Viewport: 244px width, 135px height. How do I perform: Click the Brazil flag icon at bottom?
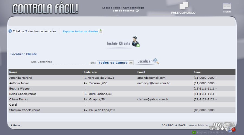[194, 133]
